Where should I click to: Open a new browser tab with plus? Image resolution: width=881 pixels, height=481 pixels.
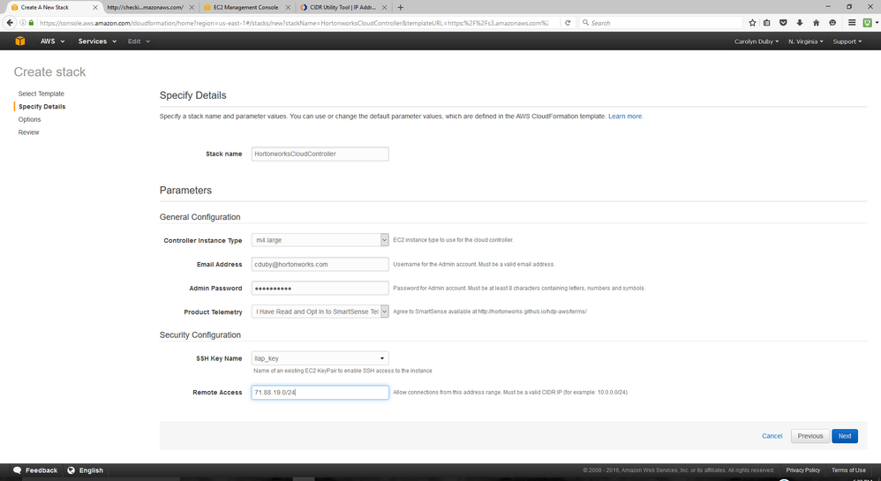401,7
